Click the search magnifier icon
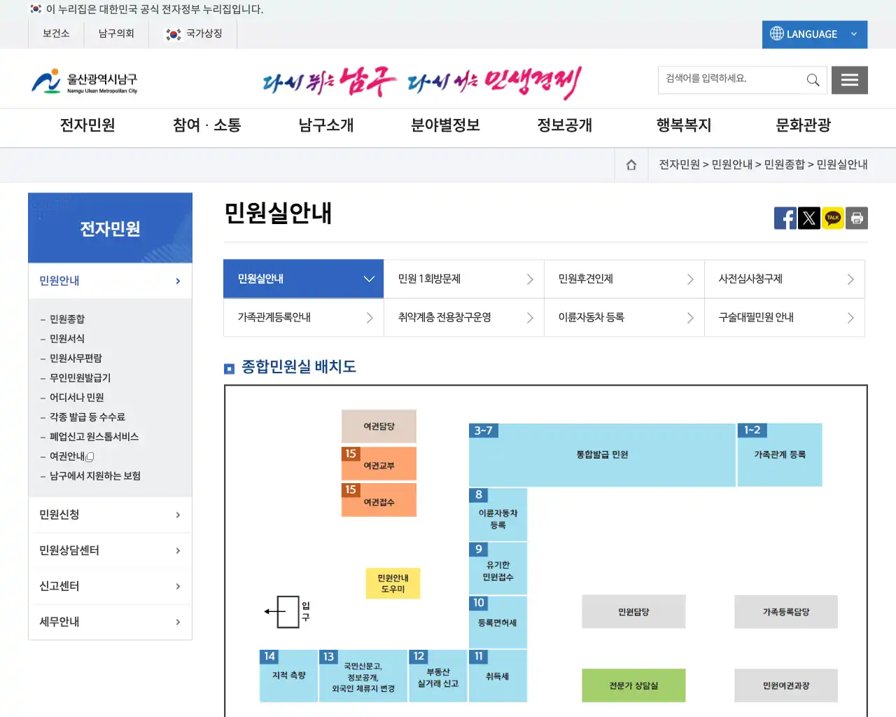896x717 pixels. (813, 80)
